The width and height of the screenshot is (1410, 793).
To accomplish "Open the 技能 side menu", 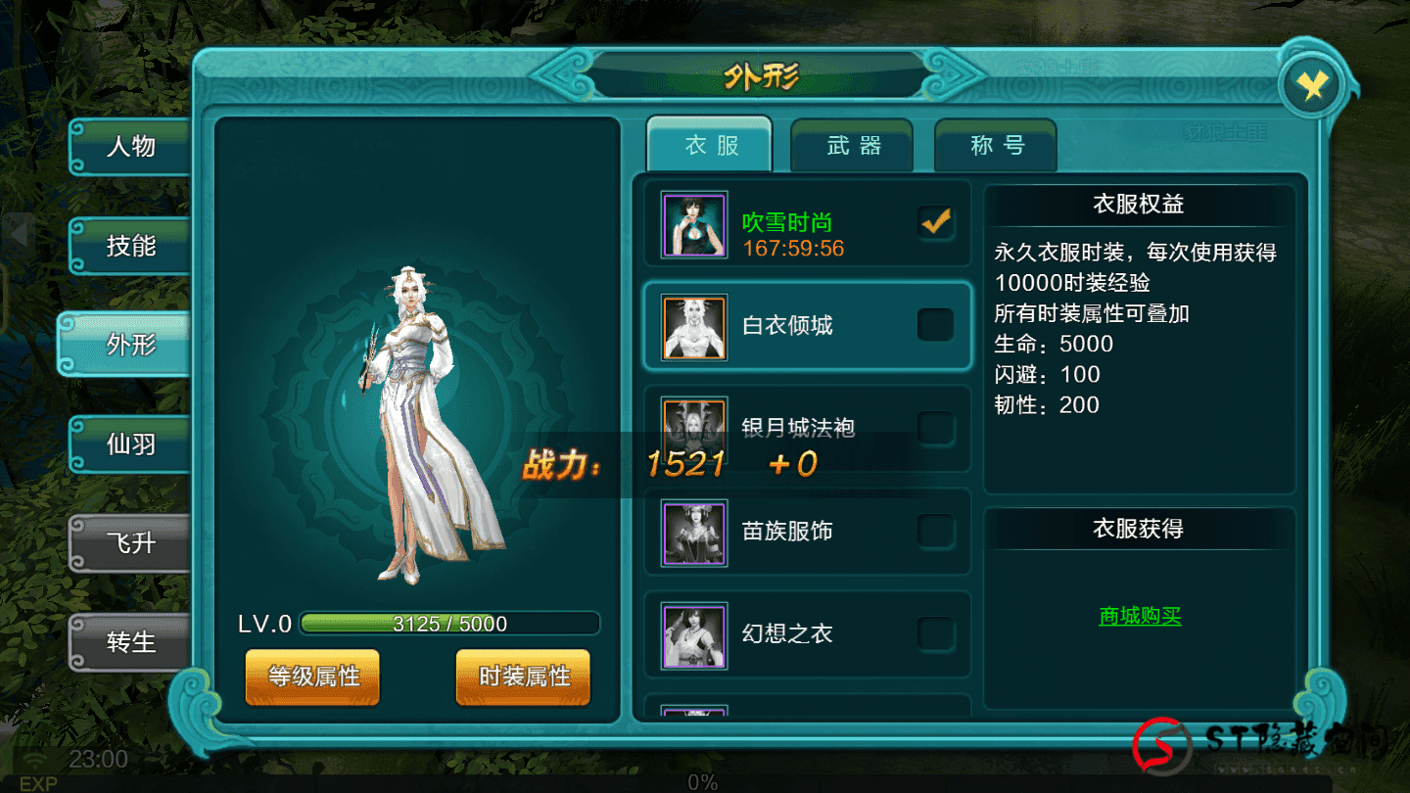I will 129,246.
